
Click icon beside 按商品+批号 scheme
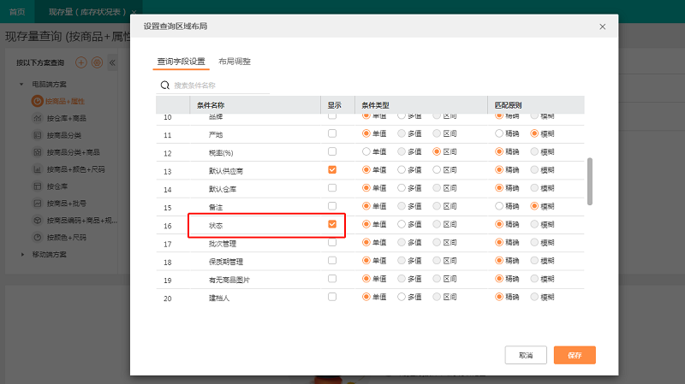[38, 204]
